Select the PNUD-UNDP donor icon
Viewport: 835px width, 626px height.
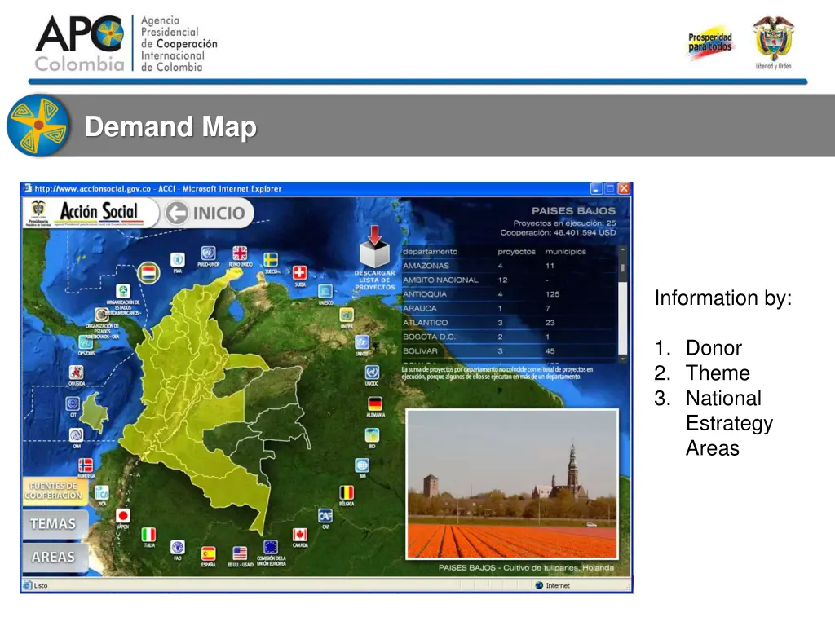point(208,253)
